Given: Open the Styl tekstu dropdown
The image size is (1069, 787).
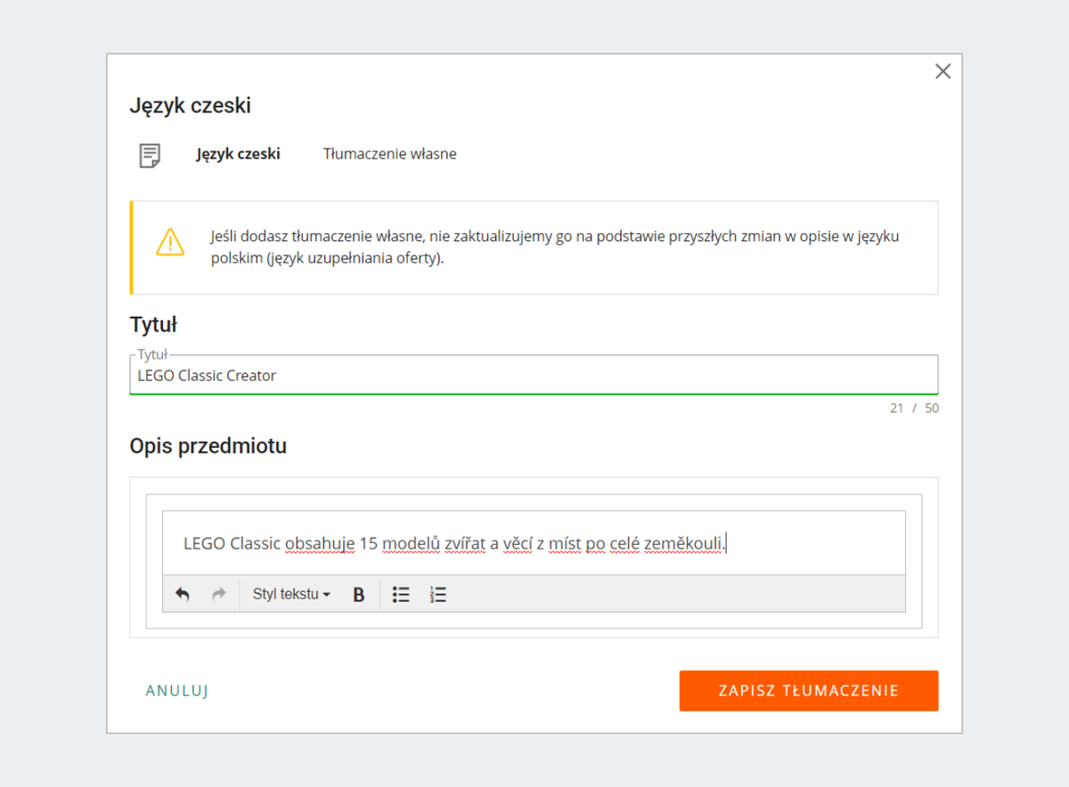Looking at the screenshot, I should pos(291,594).
